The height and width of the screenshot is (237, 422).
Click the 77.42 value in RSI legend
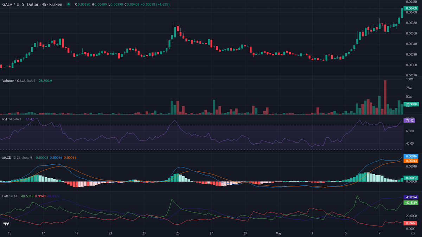click(29, 119)
